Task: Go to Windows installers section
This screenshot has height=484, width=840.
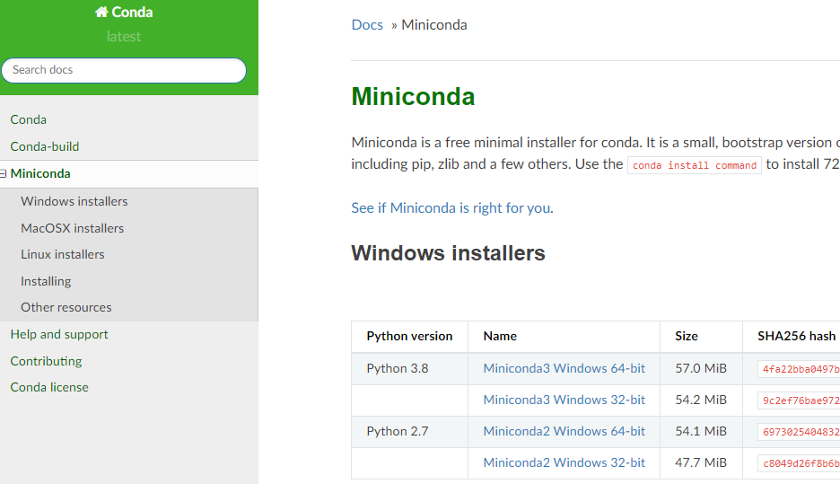Action: pos(74,201)
